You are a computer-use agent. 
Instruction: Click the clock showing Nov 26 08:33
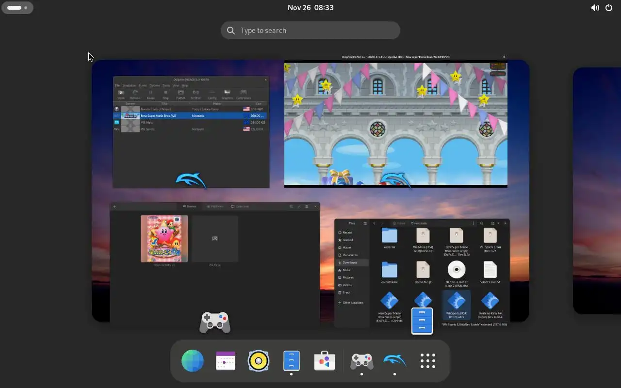point(310,8)
